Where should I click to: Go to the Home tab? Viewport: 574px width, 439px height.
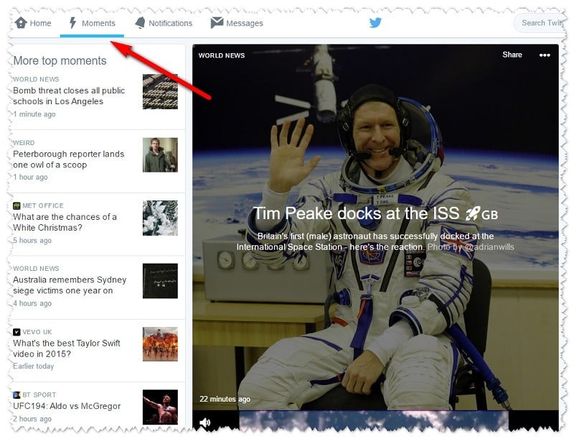[33, 23]
